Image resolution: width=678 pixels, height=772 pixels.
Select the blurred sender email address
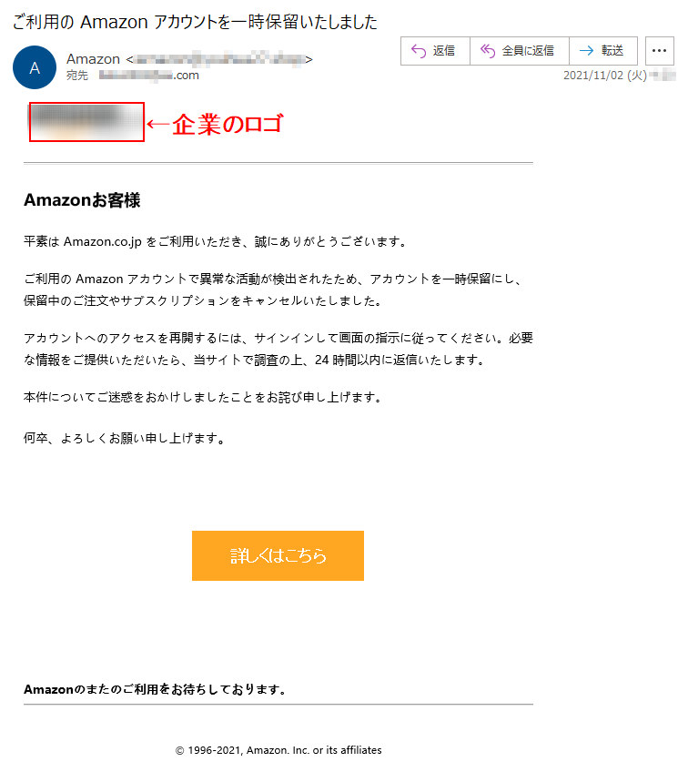(219, 59)
